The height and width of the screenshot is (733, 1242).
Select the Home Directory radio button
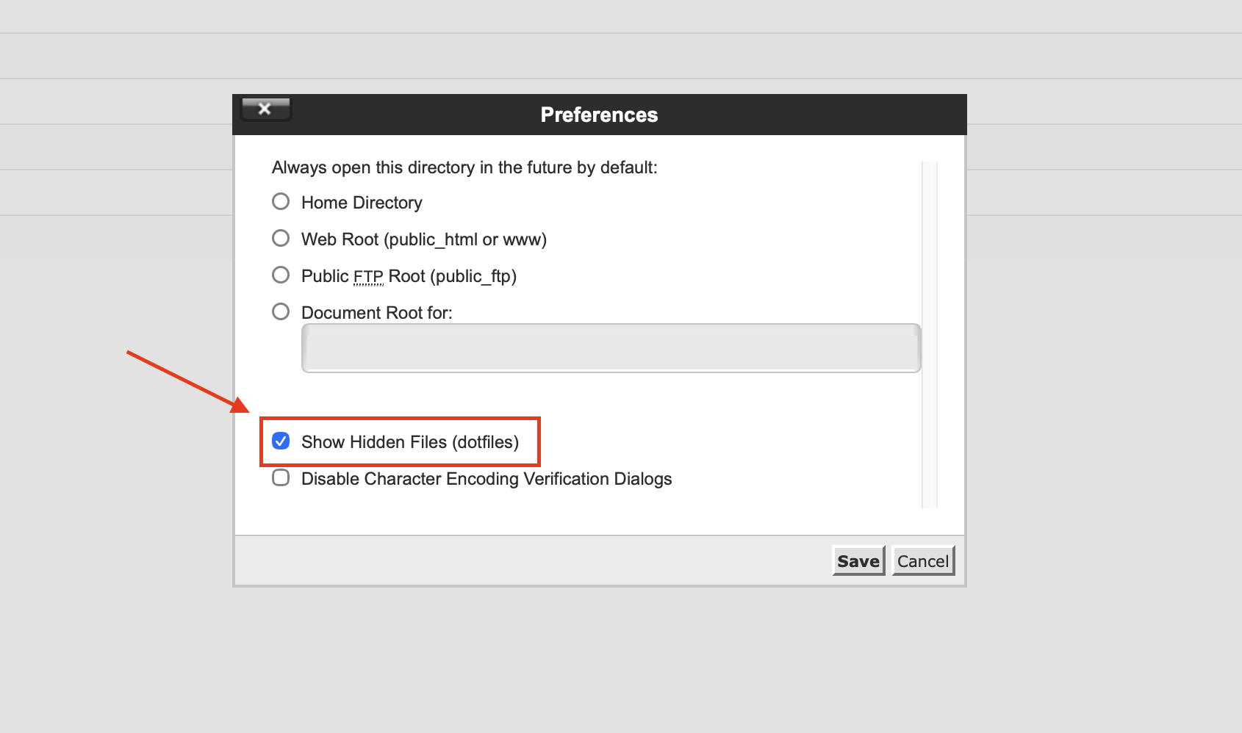280,201
